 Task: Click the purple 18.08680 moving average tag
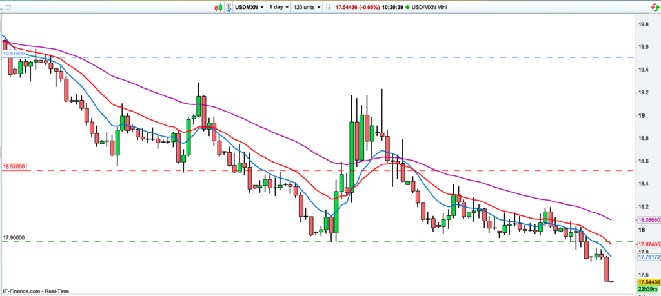[649, 220]
